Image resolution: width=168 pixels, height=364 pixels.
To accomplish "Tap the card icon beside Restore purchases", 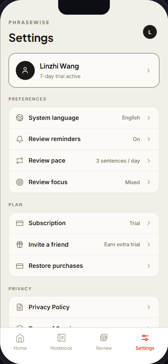I will 20,266.
